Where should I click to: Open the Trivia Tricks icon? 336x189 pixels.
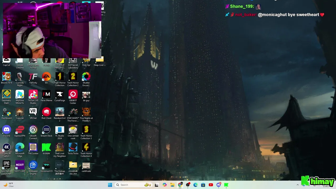point(73,149)
